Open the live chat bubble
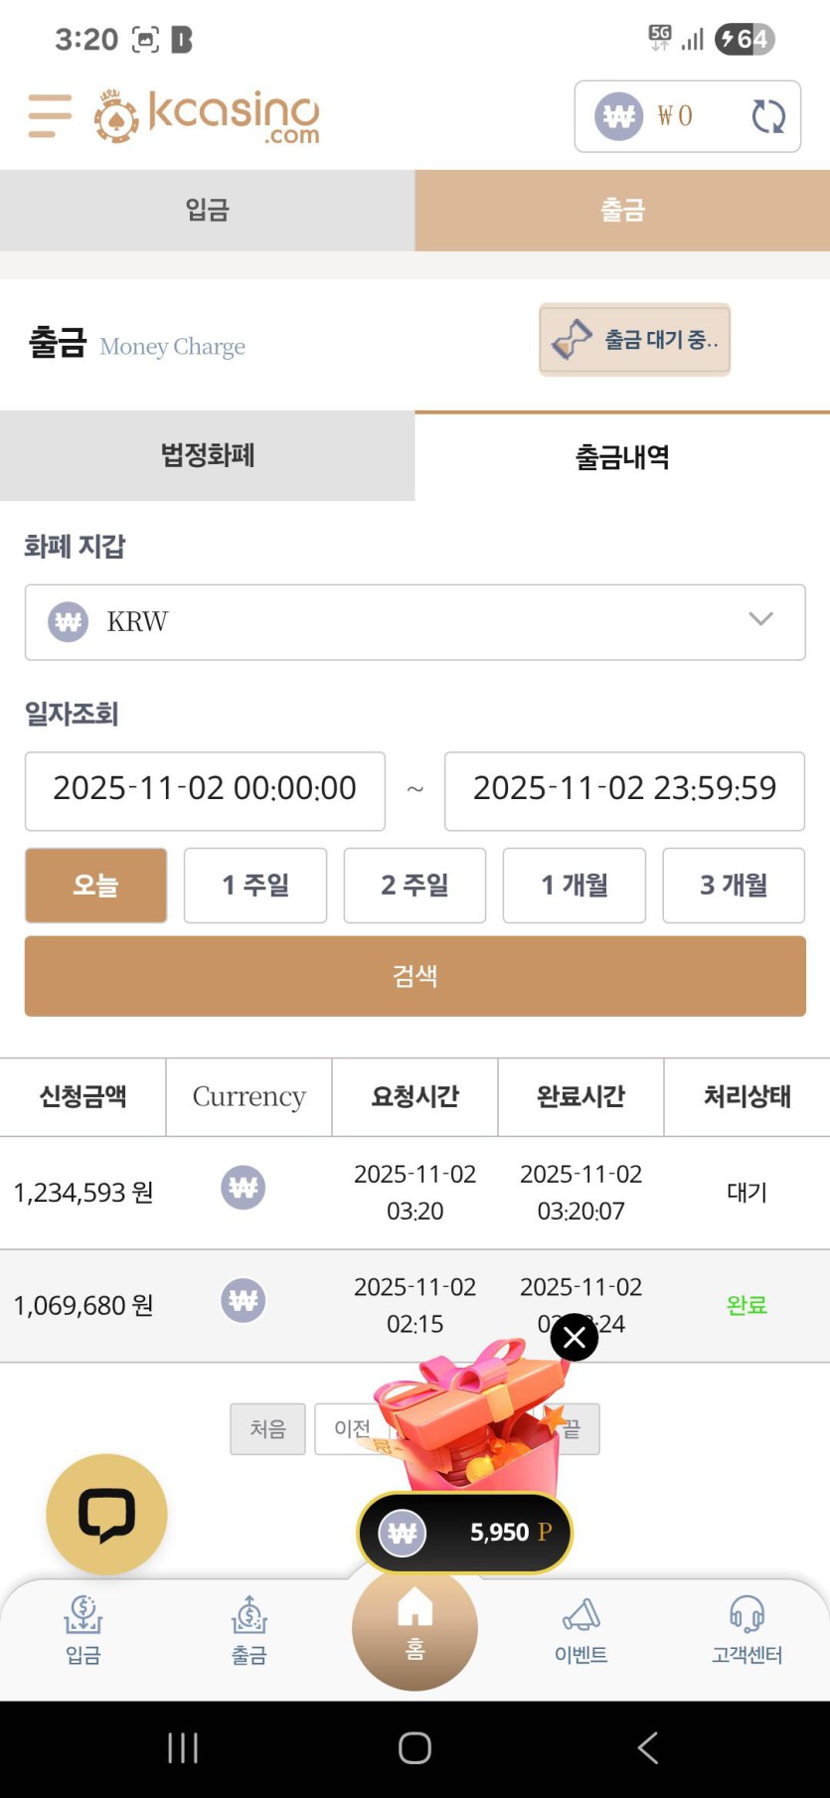The height and width of the screenshot is (1798, 830). tap(106, 1514)
